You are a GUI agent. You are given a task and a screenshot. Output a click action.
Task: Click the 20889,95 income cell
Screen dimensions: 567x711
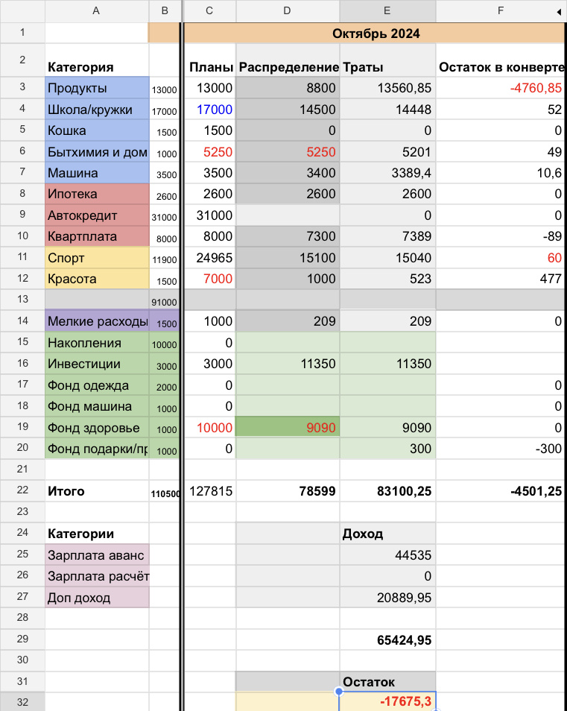point(387,597)
